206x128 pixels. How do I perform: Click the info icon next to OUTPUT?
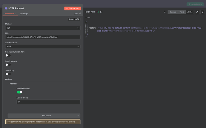click(101, 12)
